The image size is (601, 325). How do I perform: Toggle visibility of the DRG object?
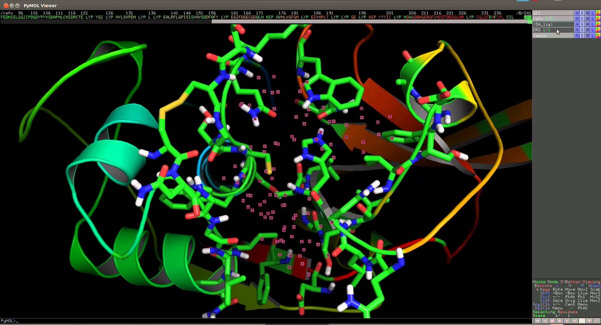553,30
